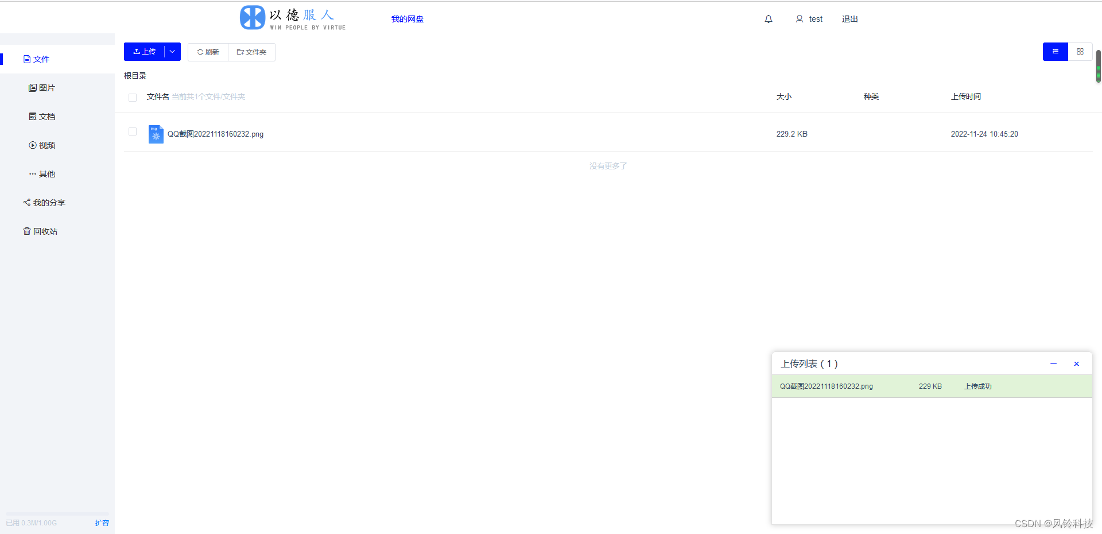Switch to grid view
The image size is (1102, 534).
[x=1080, y=52]
